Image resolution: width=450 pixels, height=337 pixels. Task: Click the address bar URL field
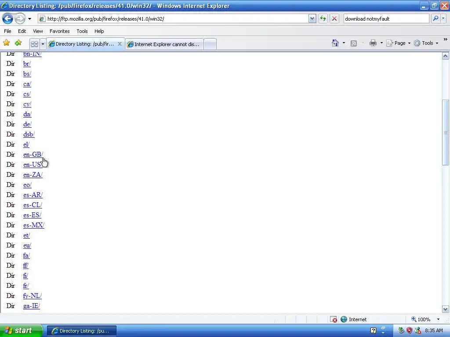173,19
